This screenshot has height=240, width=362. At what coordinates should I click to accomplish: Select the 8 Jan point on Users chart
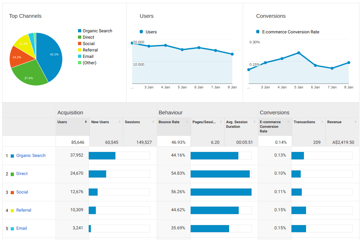(x=232, y=54)
